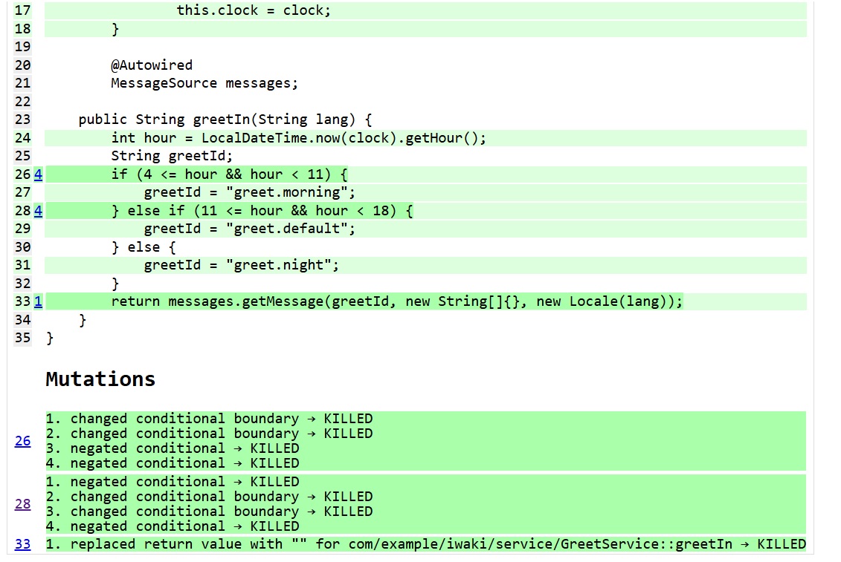Click the Mutations section heading

tap(100, 379)
